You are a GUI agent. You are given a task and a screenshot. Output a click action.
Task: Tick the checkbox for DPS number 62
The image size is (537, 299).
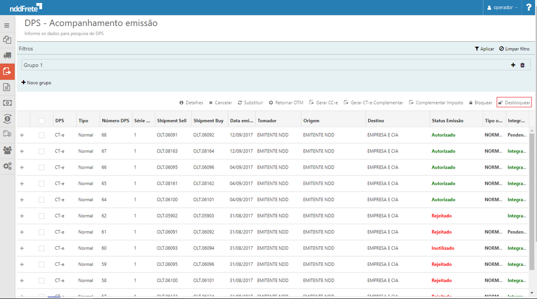coord(42,216)
